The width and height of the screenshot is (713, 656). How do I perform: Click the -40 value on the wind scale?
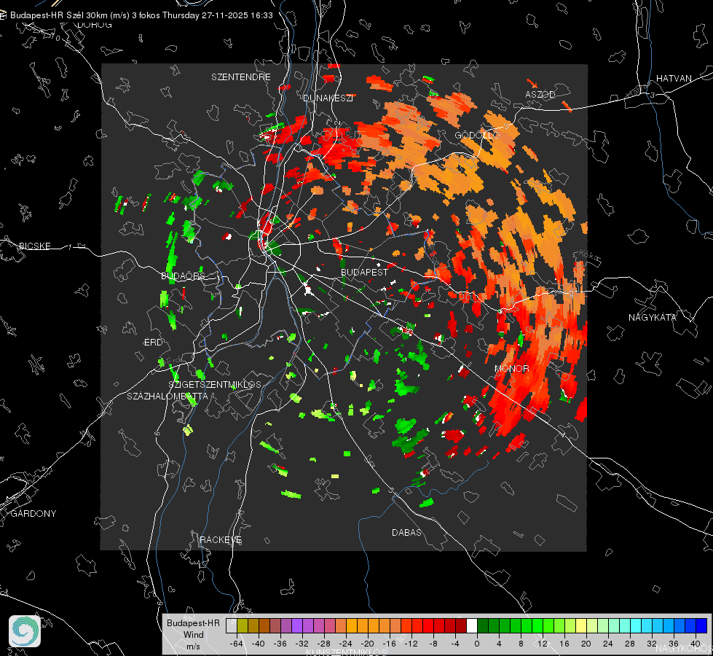259,644
